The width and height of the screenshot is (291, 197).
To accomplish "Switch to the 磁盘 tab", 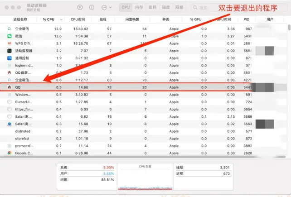I will point(166,7).
